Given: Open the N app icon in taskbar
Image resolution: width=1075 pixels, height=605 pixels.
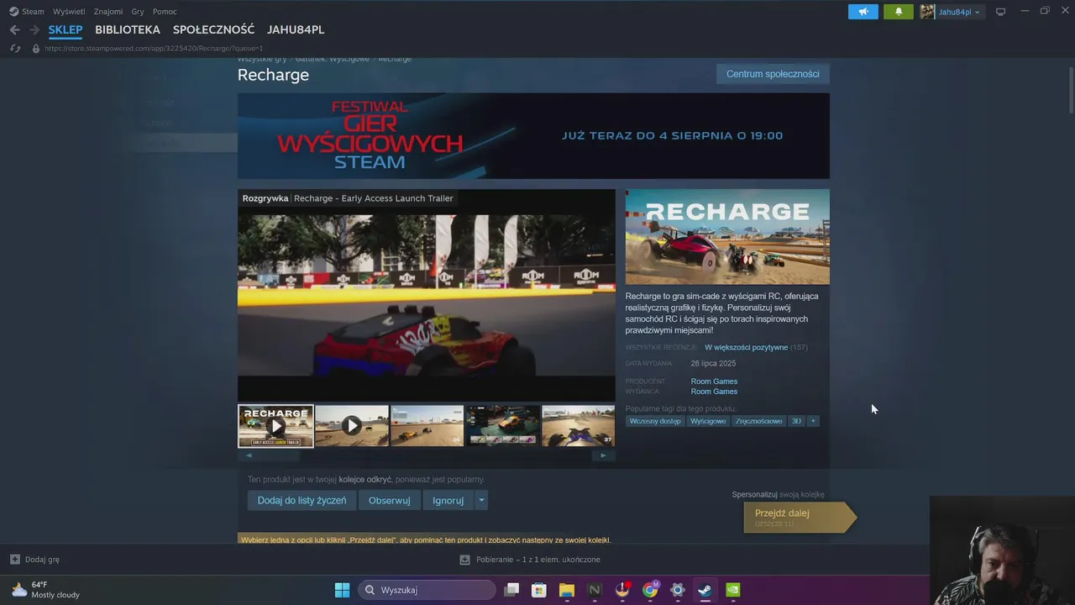Looking at the screenshot, I should point(595,590).
